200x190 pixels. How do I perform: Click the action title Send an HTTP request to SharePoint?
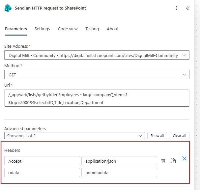pyautogui.click(x=50, y=8)
